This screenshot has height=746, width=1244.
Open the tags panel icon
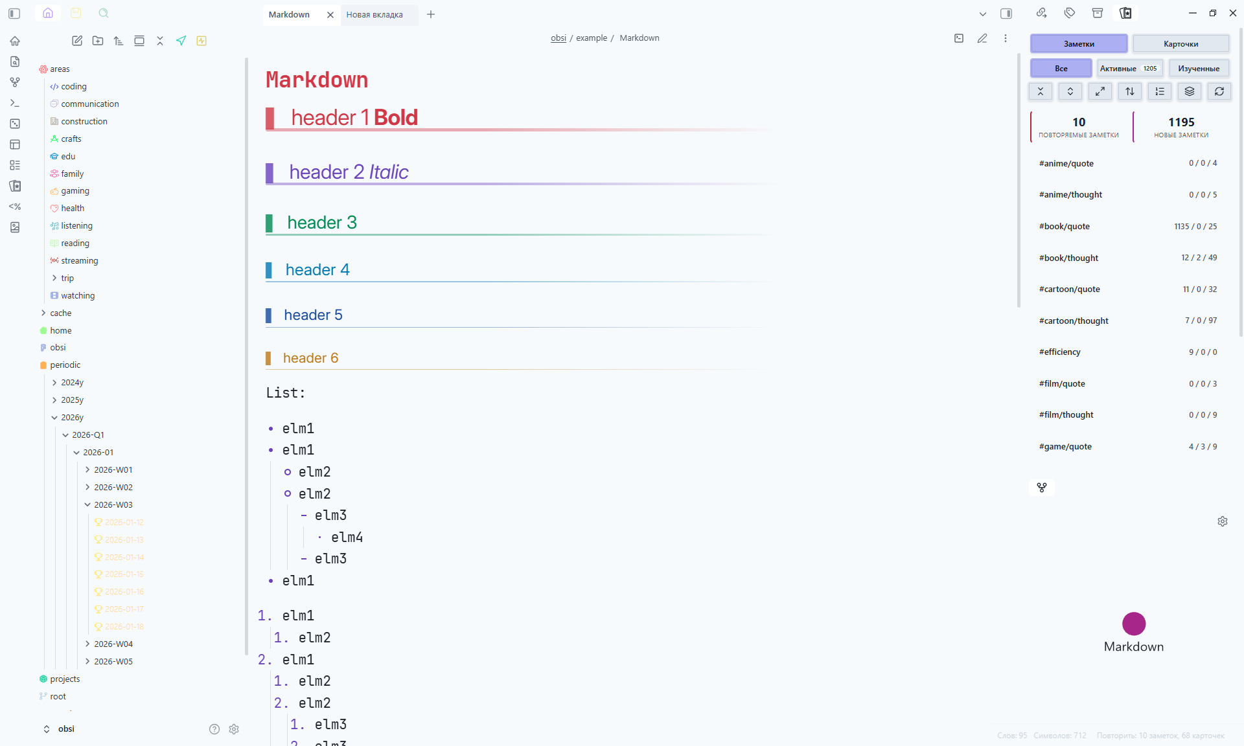[1070, 13]
